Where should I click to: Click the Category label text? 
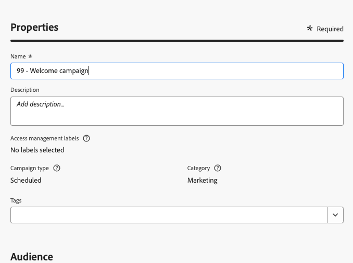point(198,168)
